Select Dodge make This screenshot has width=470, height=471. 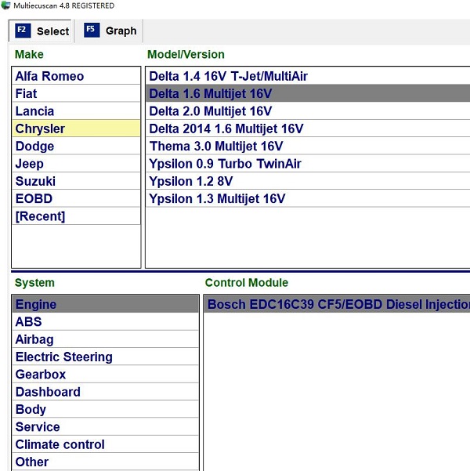click(x=76, y=146)
